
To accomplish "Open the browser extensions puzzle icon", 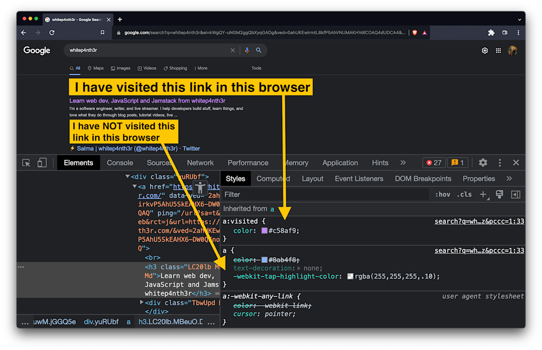I will point(491,32).
